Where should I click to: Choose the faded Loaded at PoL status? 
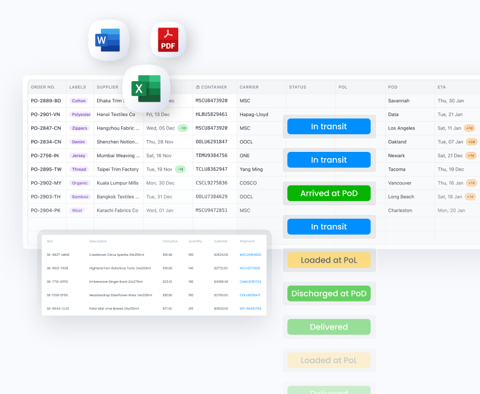tap(329, 360)
